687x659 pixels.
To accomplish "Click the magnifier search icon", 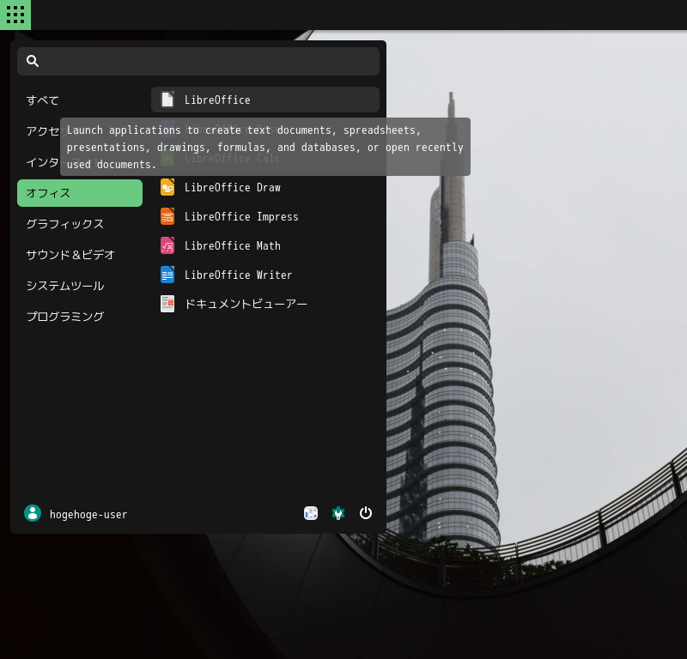I will click(33, 61).
